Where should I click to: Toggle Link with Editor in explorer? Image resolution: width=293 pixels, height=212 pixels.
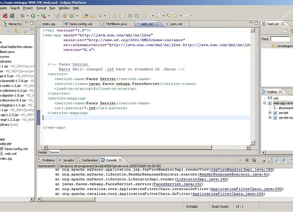16,31
